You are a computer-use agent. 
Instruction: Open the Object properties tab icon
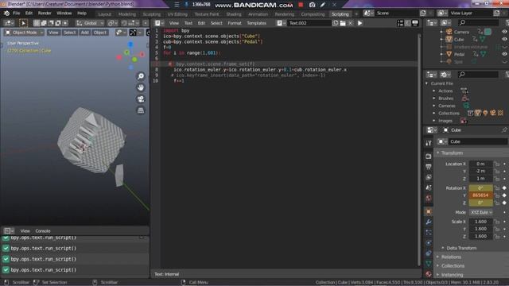(429, 211)
